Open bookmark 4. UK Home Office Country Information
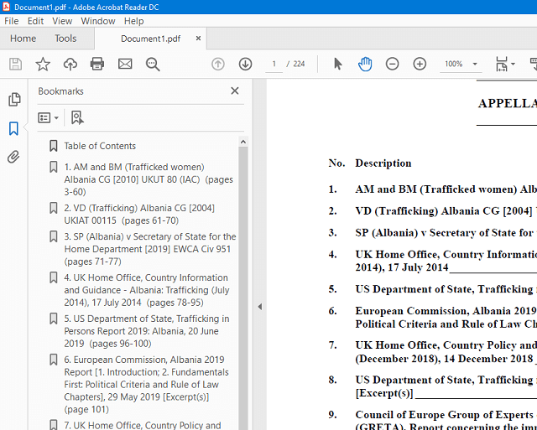The width and height of the screenshot is (537, 430). coord(147,290)
